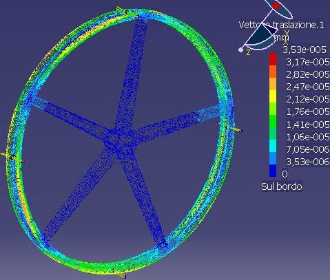Select the 'Sul bordo' legend label
The width and height of the screenshot is (330, 280).
click(282, 186)
